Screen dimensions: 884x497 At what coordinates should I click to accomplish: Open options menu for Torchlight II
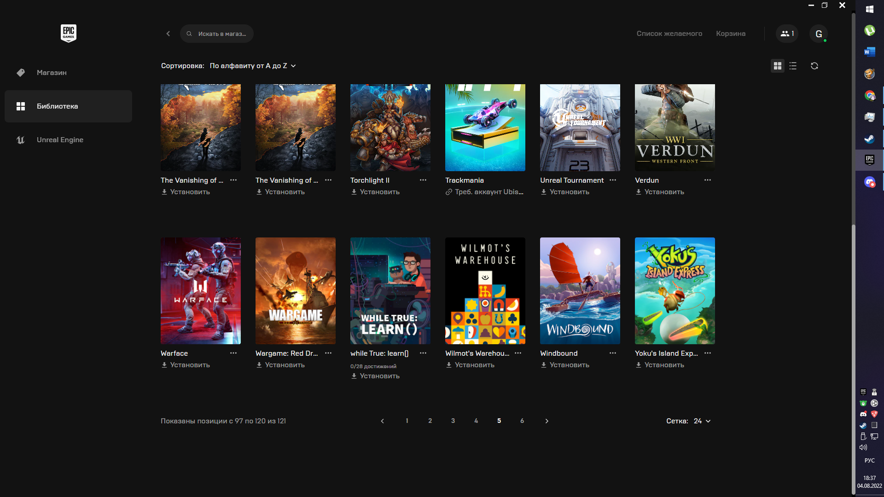(x=423, y=180)
